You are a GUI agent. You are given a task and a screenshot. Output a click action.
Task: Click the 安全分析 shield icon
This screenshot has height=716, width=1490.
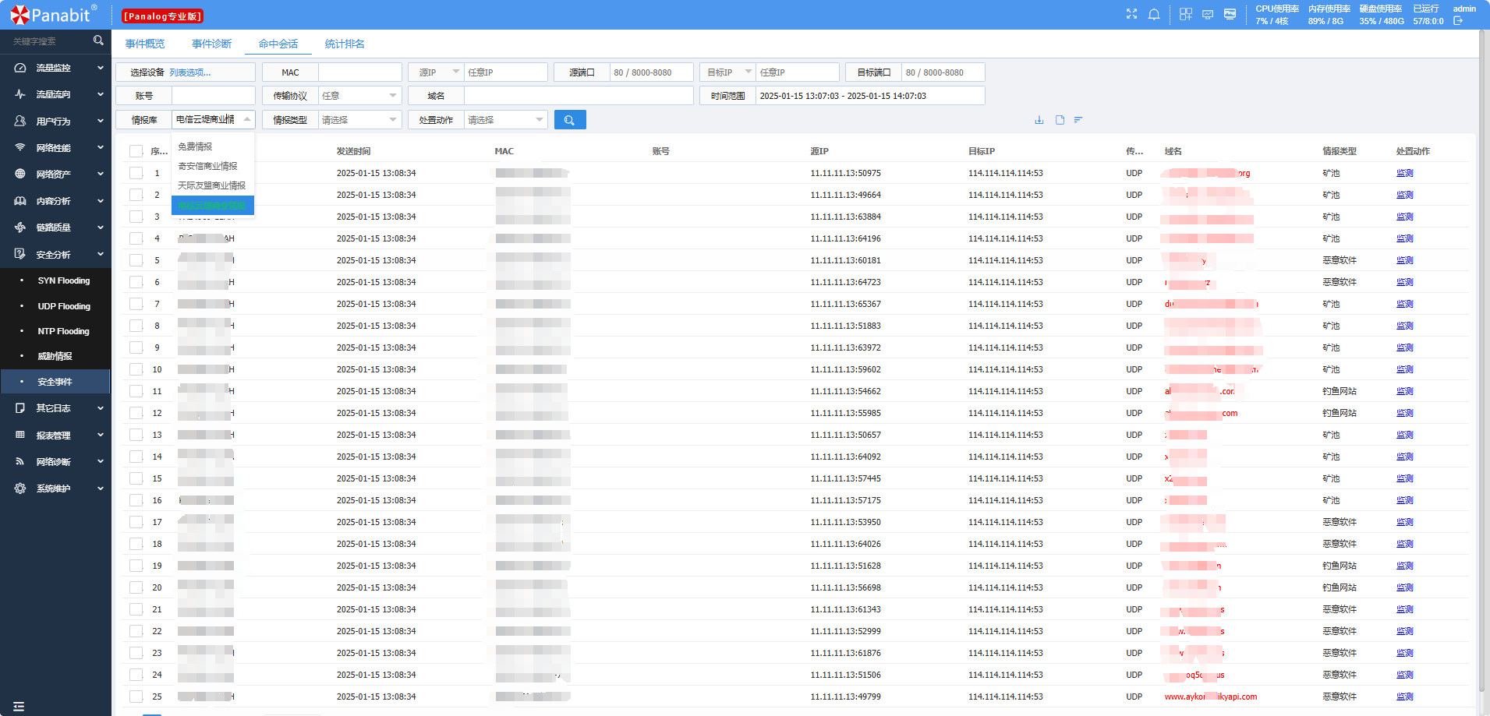click(20, 254)
